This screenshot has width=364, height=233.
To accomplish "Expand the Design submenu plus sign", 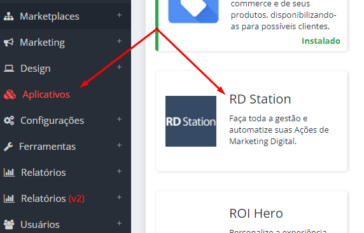I will tap(120, 67).
